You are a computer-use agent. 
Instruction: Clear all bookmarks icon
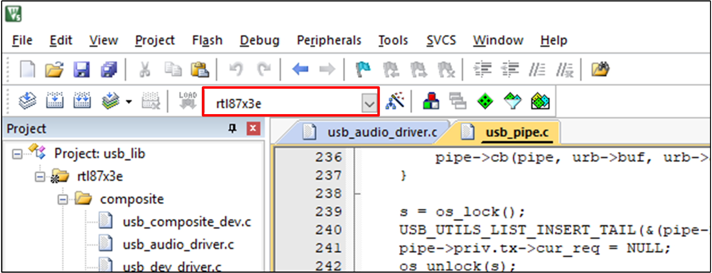446,69
